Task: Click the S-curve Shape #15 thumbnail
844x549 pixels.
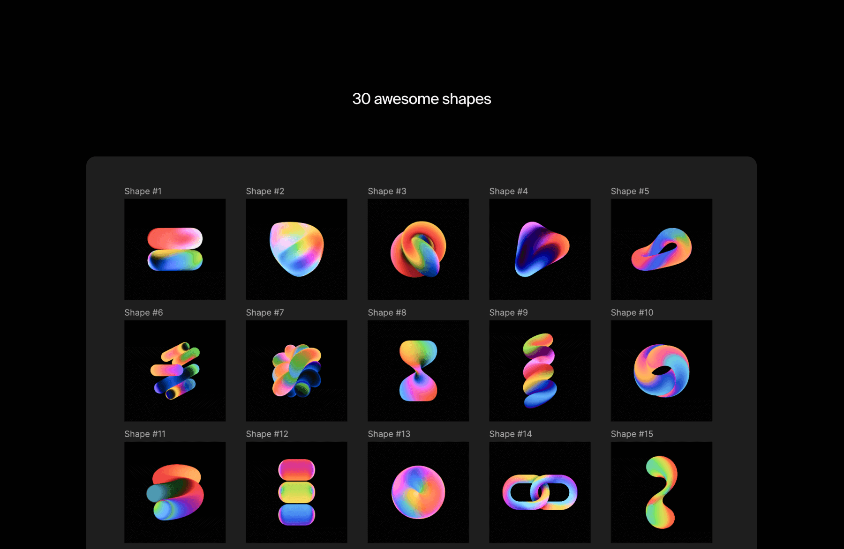Action: tap(661, 492)
